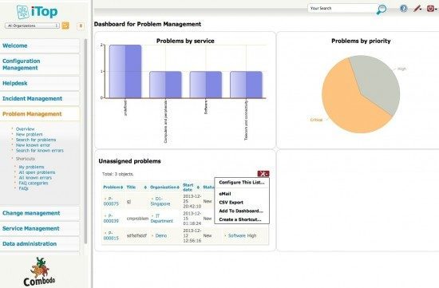Click the 'cmproblem' title cell
Viewport: 439px width, 288px height.
(137, 219)
